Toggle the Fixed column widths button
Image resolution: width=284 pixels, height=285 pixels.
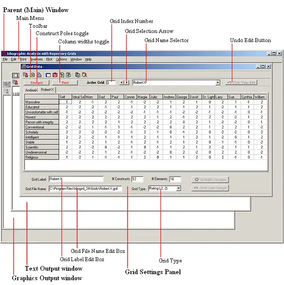(x=64, y=82)
